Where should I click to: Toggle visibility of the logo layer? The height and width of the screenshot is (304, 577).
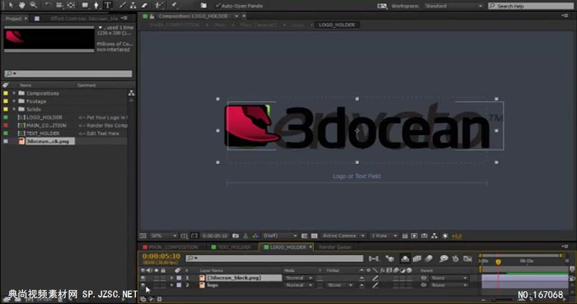[x=143, y=285]
